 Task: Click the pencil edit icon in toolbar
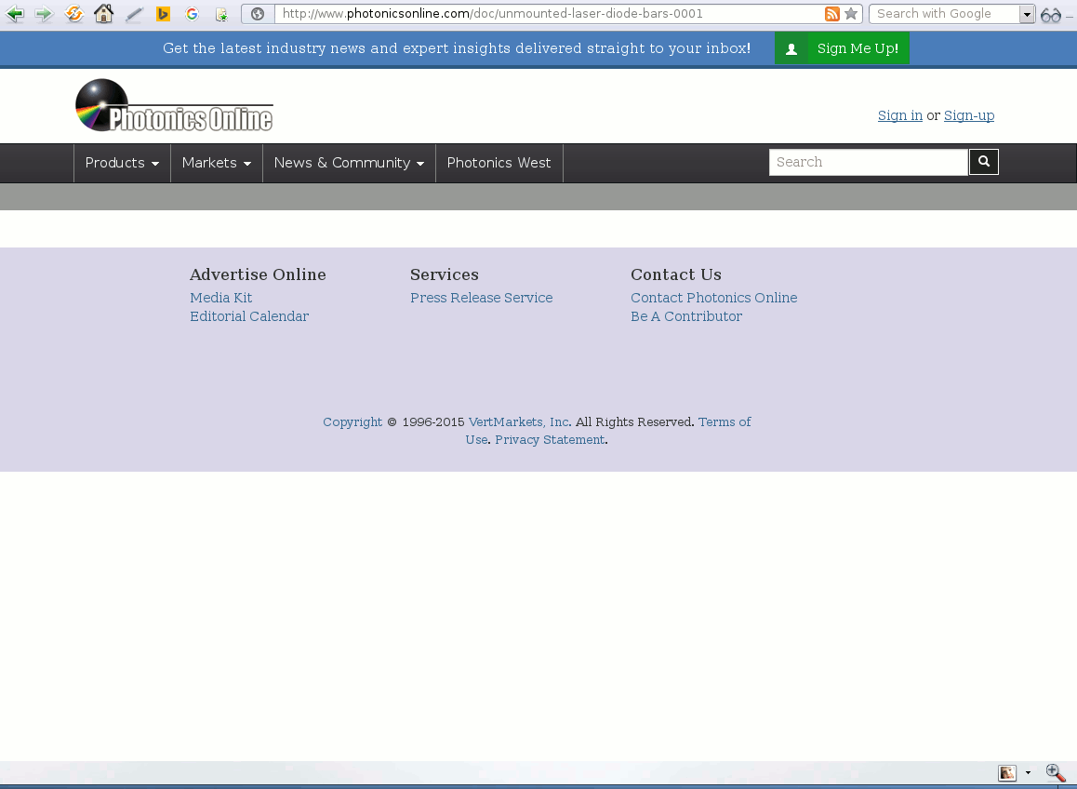134,14
